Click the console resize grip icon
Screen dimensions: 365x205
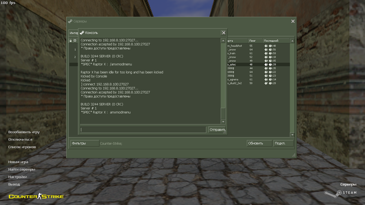click(x=224, y=132)
